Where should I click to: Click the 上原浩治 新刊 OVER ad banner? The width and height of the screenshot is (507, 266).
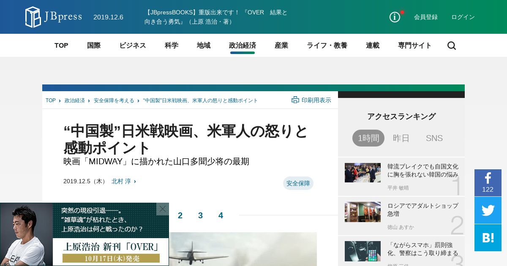pos(84,234)
